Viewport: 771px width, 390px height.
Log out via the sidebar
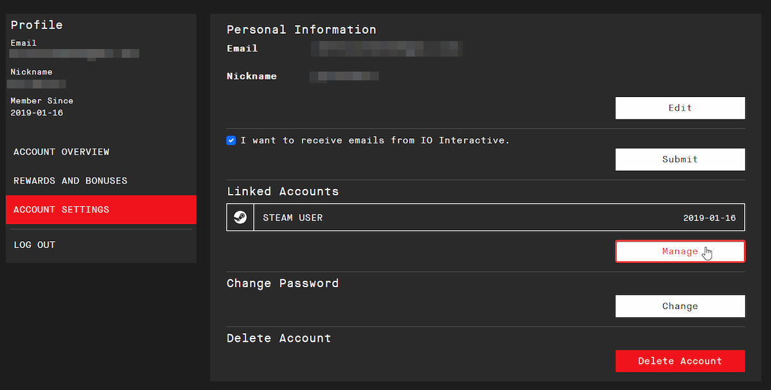35,245
